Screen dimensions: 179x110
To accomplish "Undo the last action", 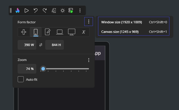I will [x=35, y=10].
